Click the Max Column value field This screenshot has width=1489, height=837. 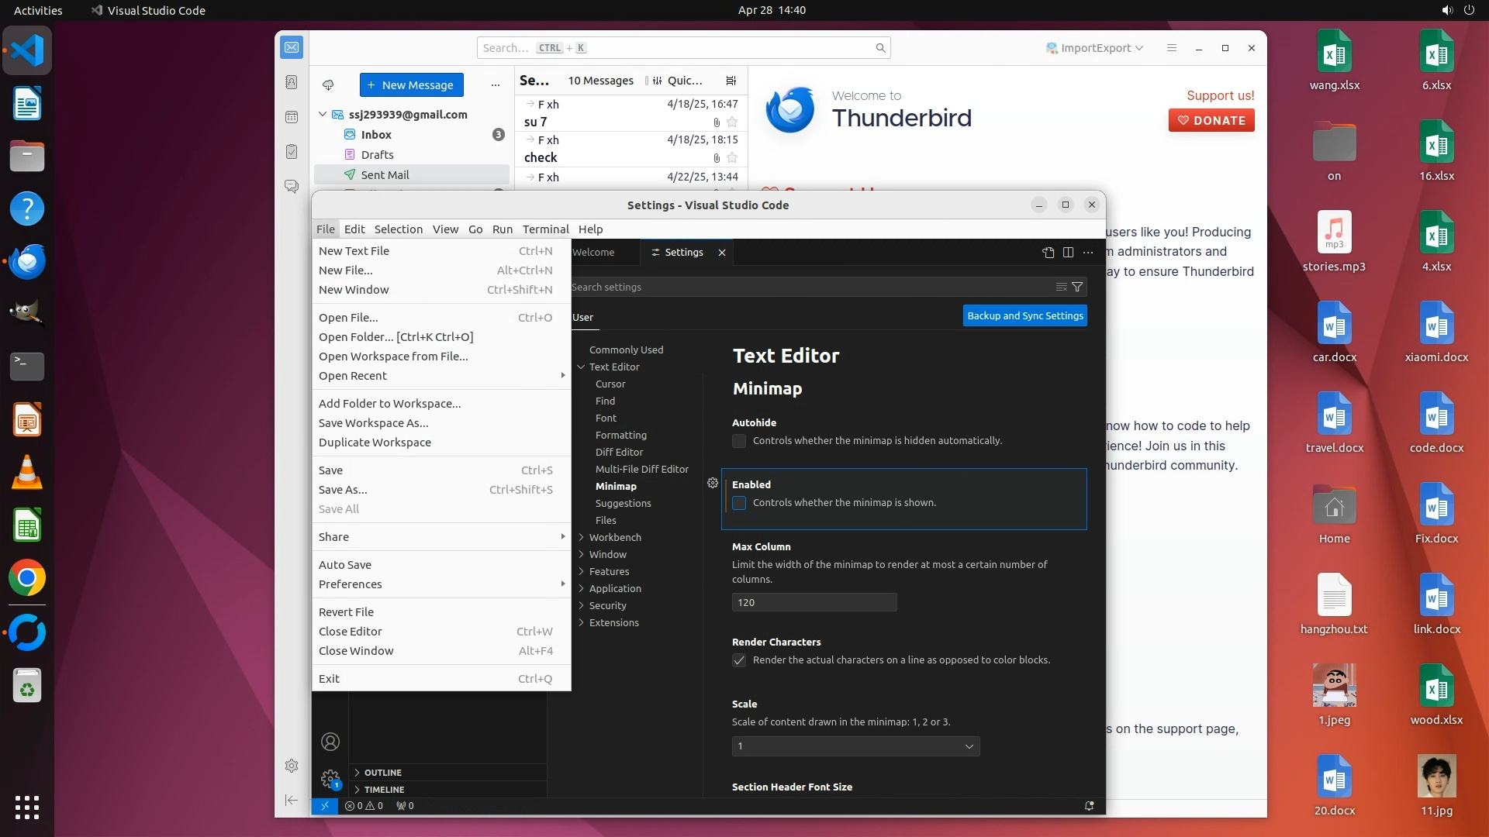814,602
